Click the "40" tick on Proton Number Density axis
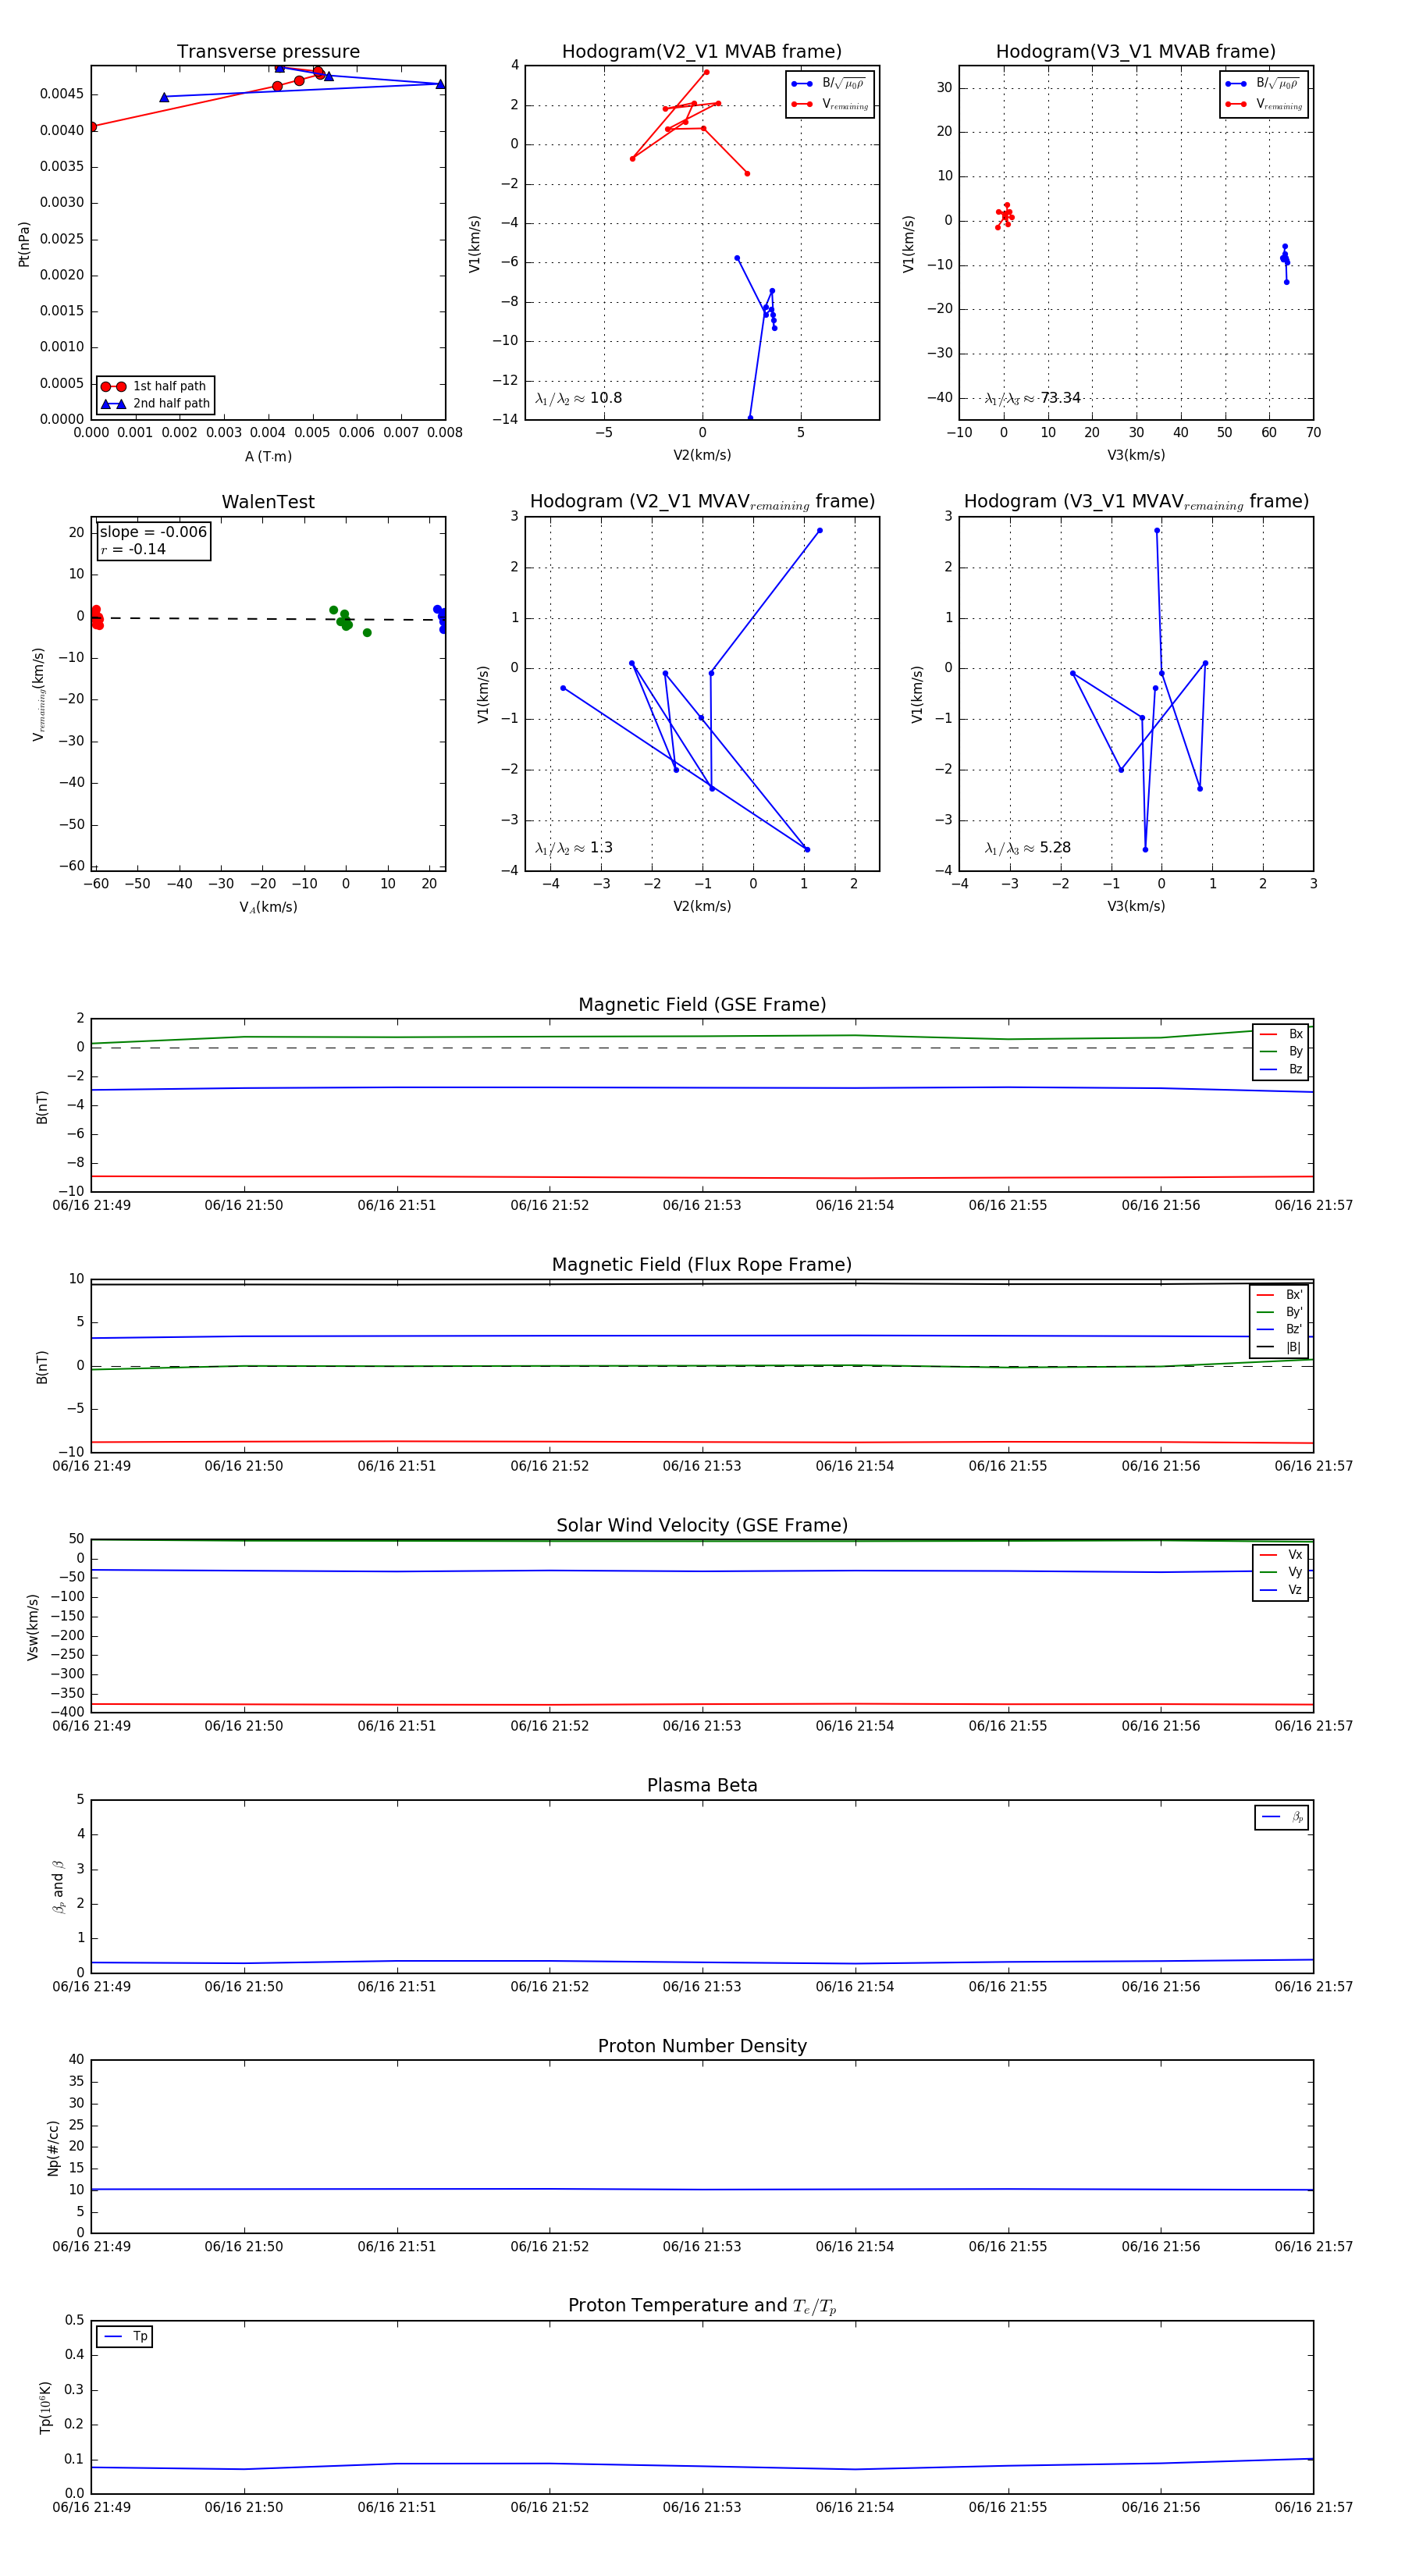 [x=76, y=2060]
